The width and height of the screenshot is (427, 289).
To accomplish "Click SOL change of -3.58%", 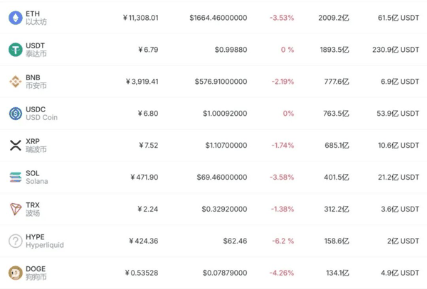I will tap(282, 178).
